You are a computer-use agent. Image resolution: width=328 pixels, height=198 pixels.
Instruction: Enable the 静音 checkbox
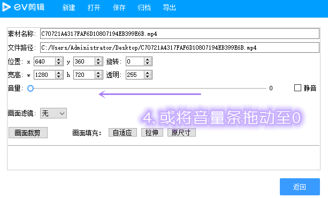pyautogui.click(x=298, y=88)
